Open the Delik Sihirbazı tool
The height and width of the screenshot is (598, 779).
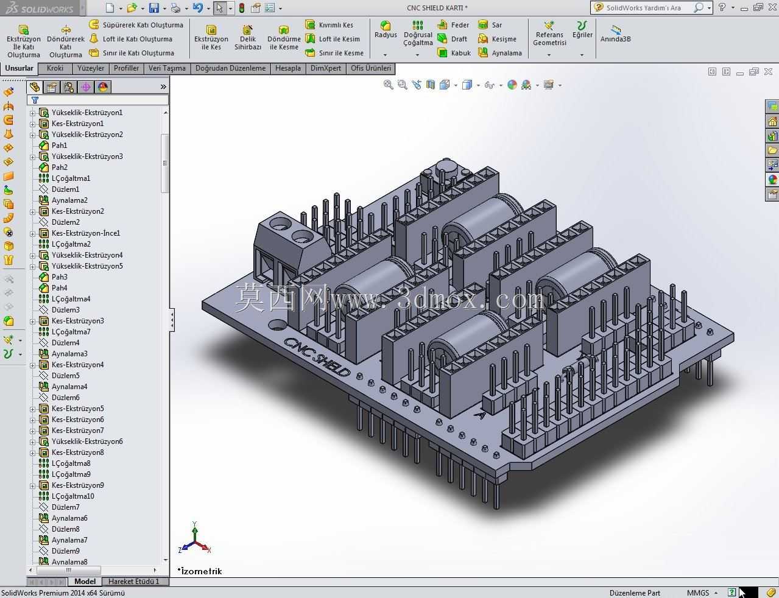point(248,38)
